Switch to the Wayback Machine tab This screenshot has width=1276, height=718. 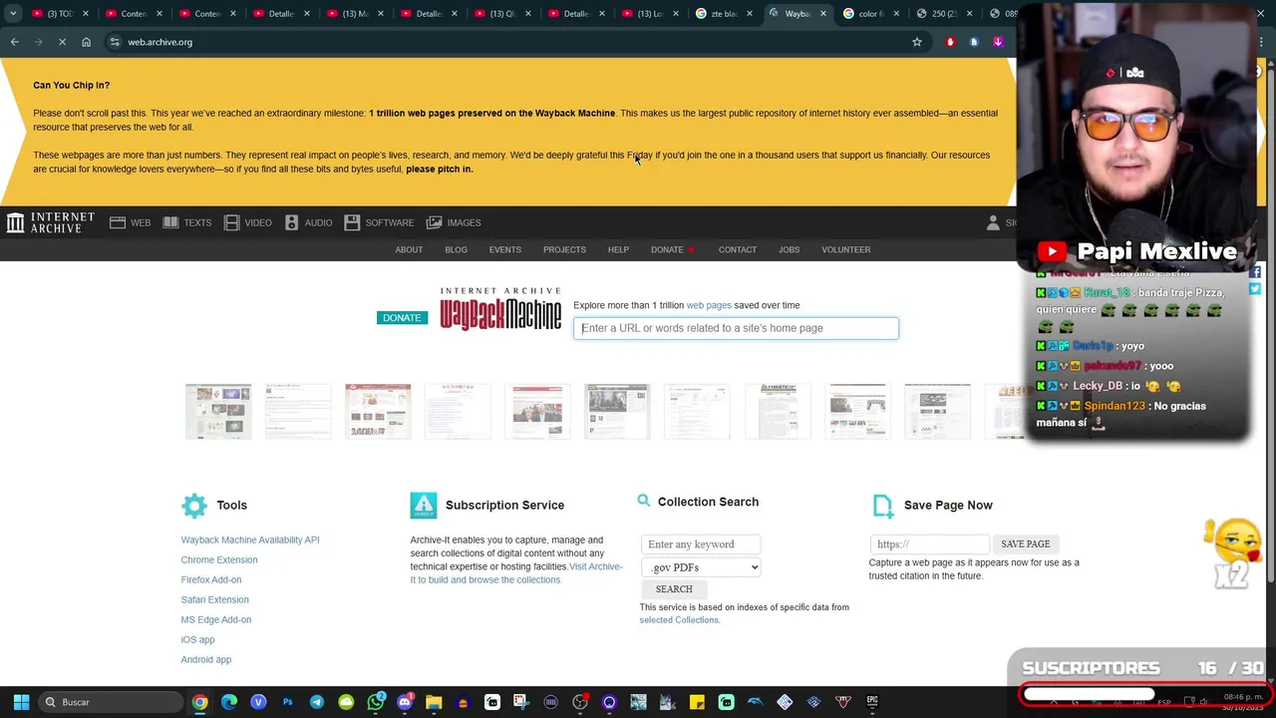[x=797, y=14]
